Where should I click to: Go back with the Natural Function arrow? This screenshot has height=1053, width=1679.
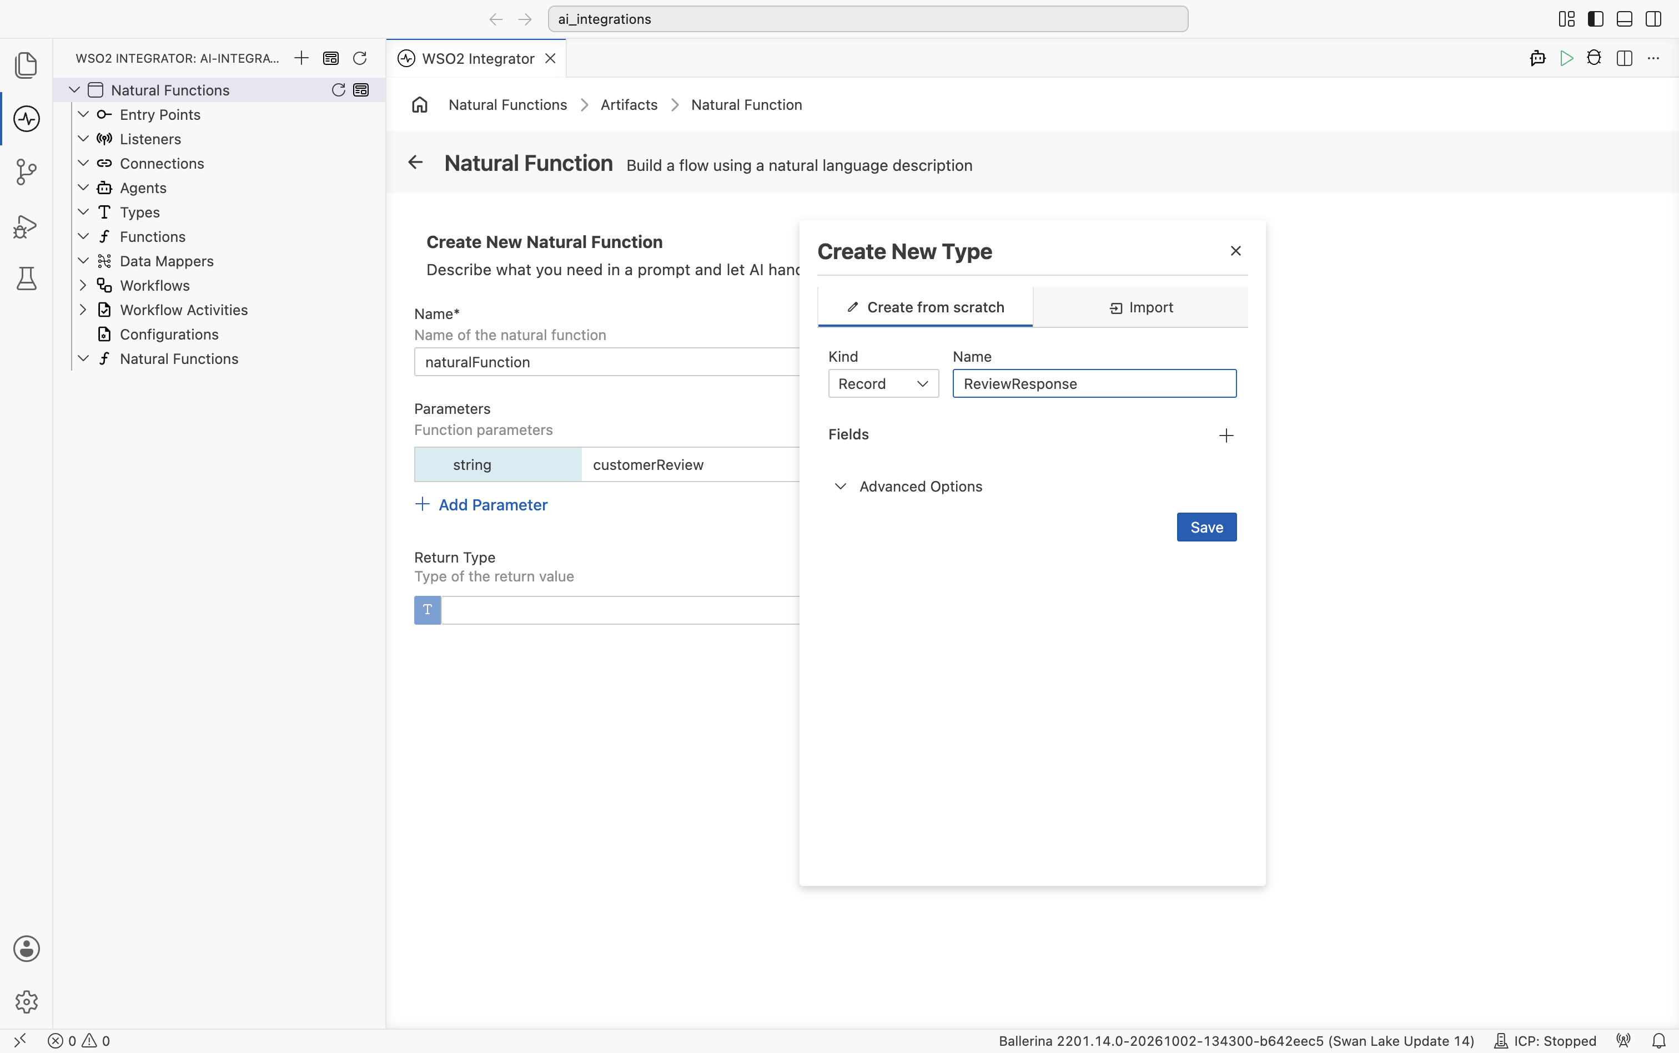(x=415, y=162)
